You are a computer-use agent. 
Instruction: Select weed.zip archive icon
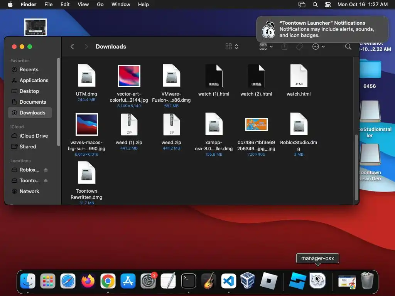click(171, 124)
